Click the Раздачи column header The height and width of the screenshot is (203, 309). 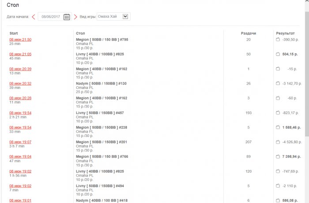click(x=248, y=33)
